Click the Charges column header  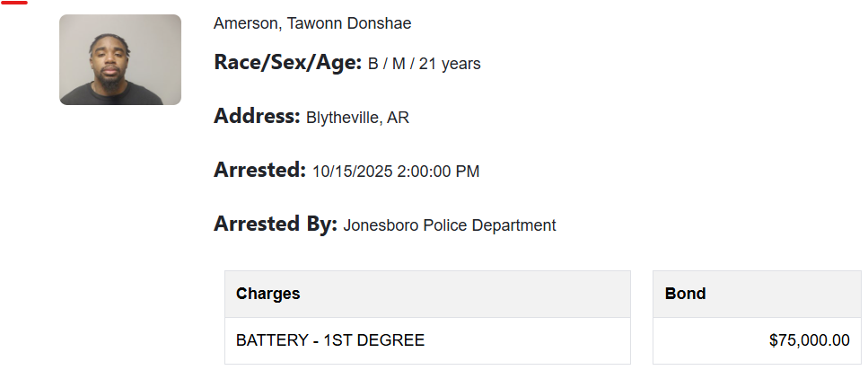[267, 294]
